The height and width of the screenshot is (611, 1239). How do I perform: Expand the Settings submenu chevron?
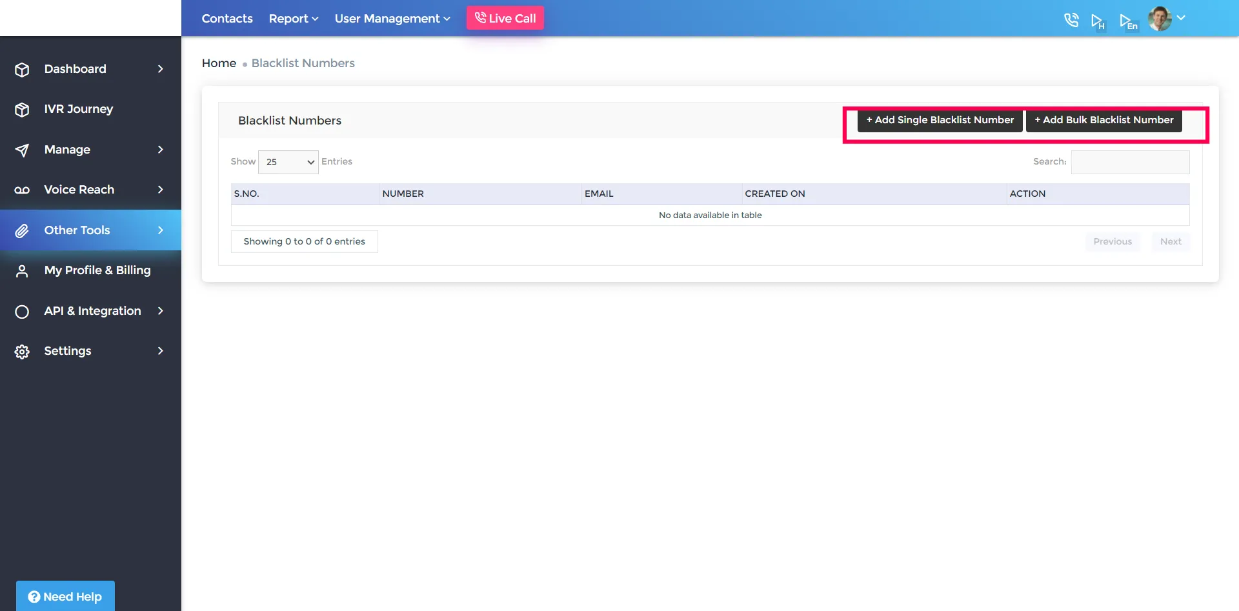coord(161,351)
